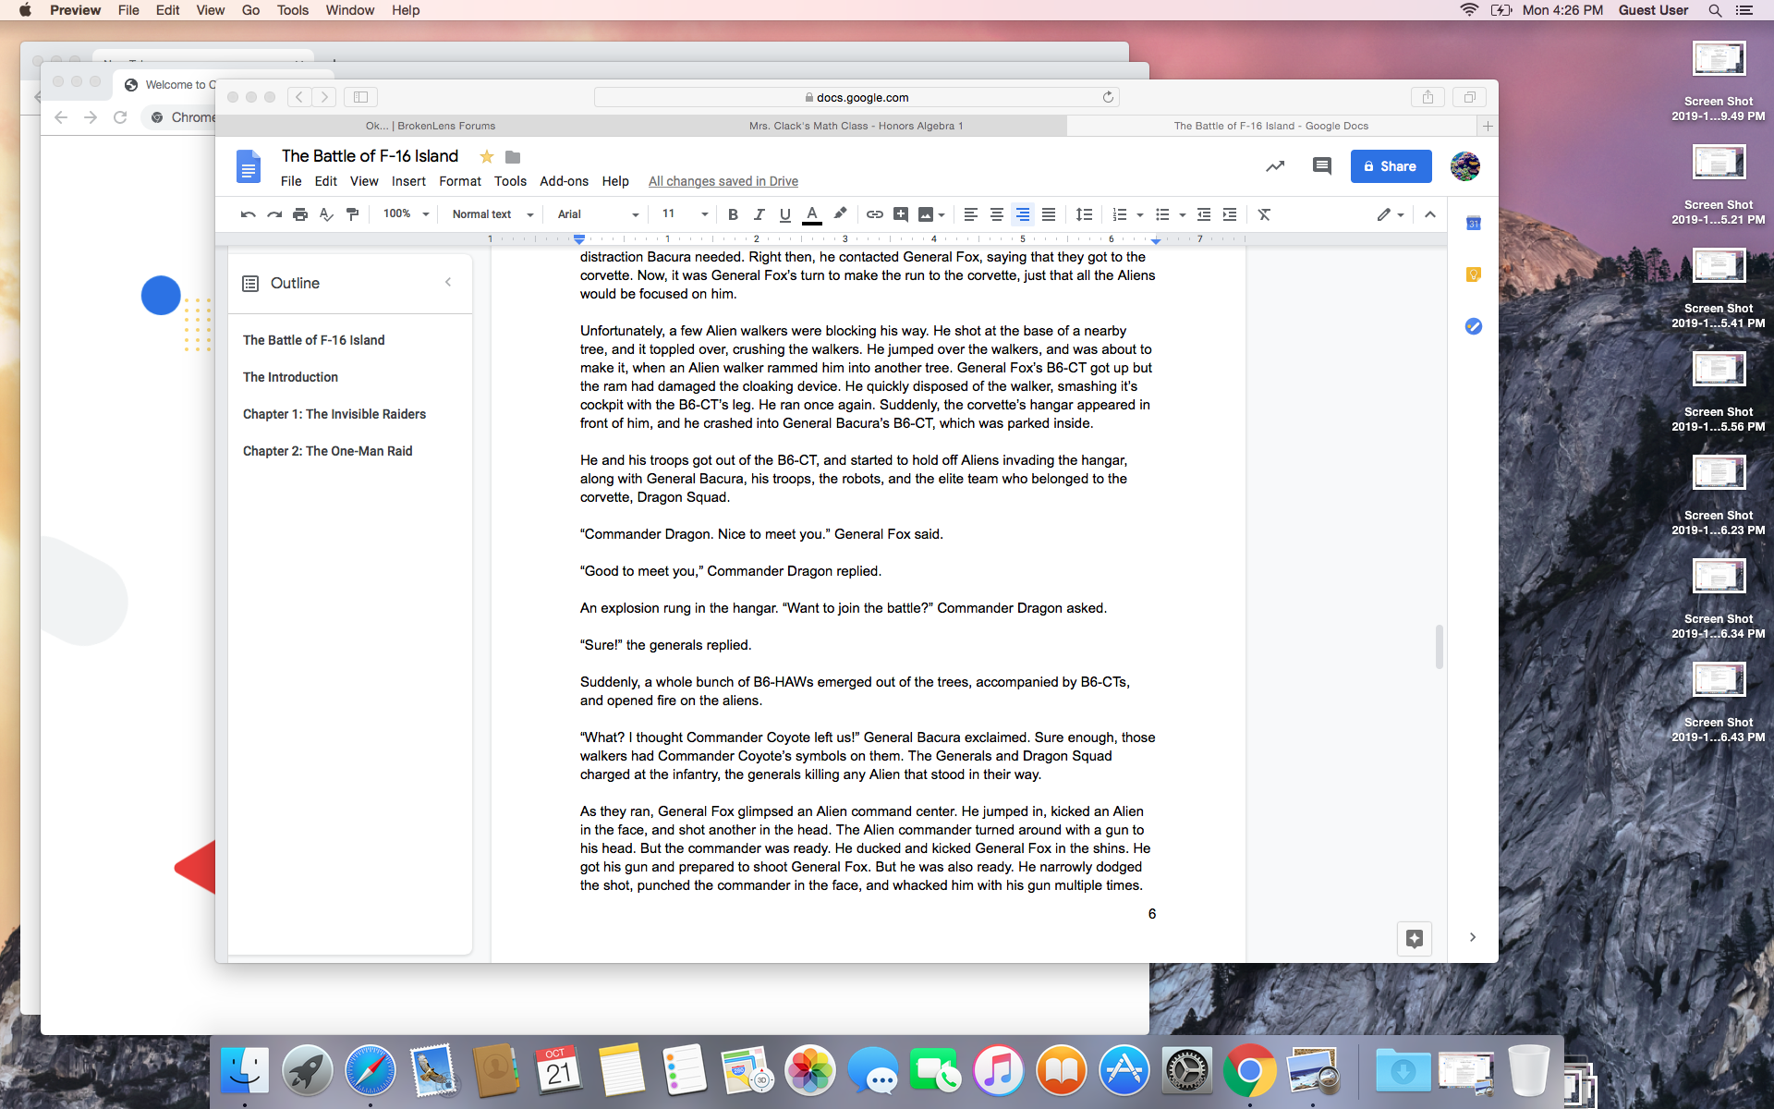Open the editing mode pencil dropdown
This screenshot has height=1109, width=1774.
(x=1390, y=214)
